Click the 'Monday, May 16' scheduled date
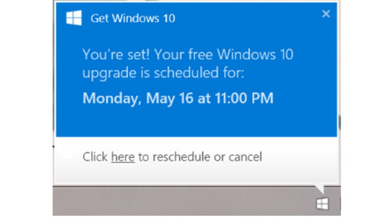Image resolution: width=392 pixels, height=218 pixels. pos(138,98)
